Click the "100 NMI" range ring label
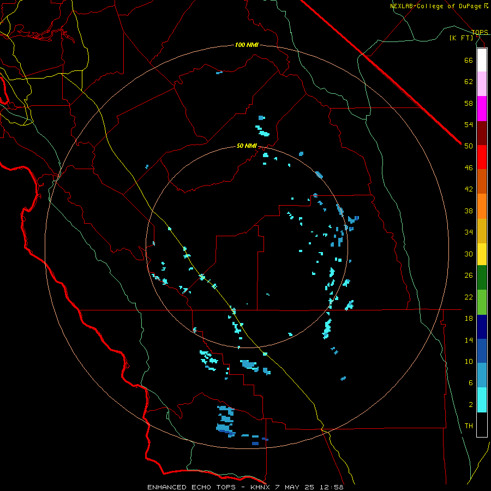 coord(247,45)
